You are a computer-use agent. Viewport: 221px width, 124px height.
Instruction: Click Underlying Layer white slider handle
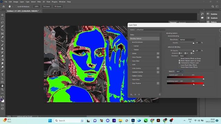pos(203,85)
